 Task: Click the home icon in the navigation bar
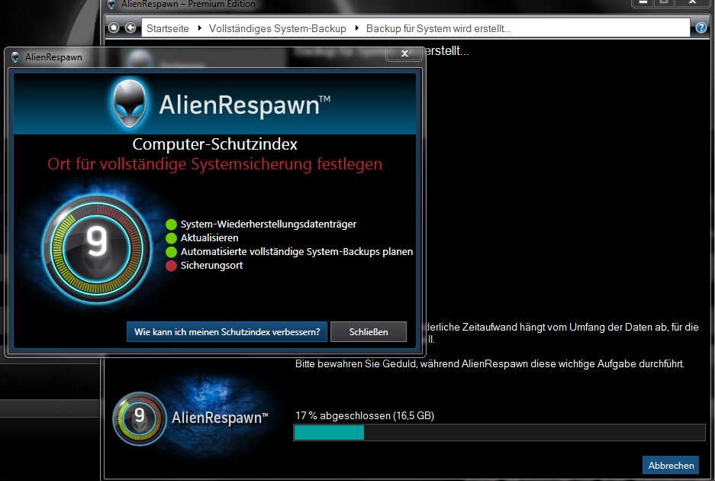[114, 28]
